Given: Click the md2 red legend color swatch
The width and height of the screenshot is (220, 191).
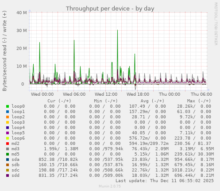Looking at the screenshot, I should 8,144.
